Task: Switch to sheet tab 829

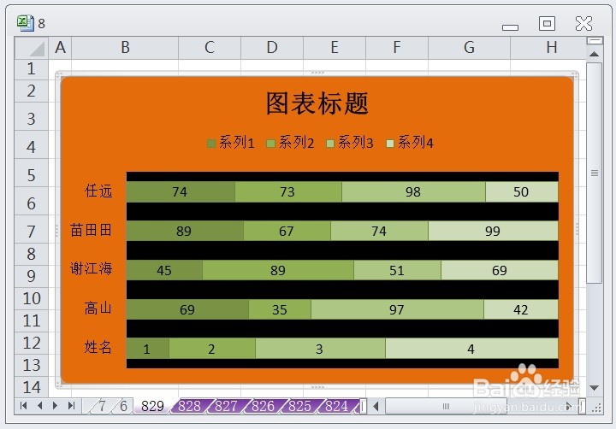Action: 152,406
